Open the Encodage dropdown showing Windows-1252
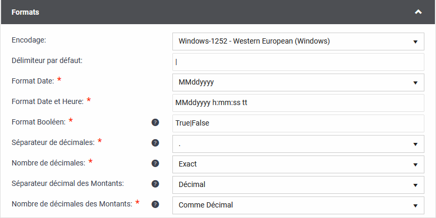 pyautogui.click(x=298, y=41)
